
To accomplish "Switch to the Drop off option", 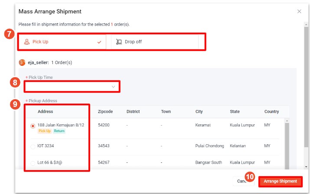I will [x=155, y=42].
